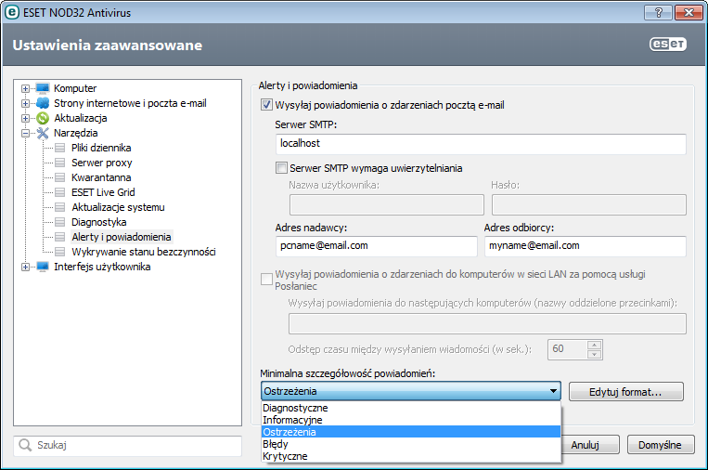The width and height of the screenshot is (708, 470).
Task: Click the page icon beside Serwer proxy
Action: click(59, 163)
